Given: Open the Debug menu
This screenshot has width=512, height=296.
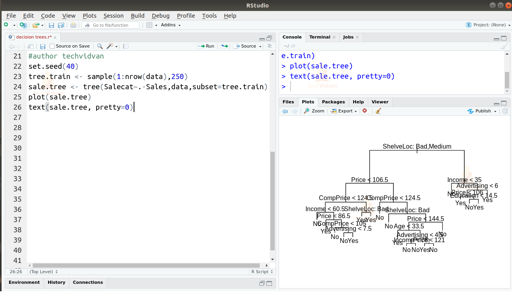Looking at the screenshot, I should click(x=160, y=16).
